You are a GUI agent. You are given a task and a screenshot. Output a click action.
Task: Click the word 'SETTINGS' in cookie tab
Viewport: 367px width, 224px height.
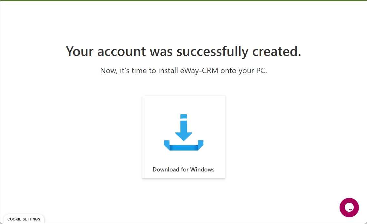click(31, 219)
